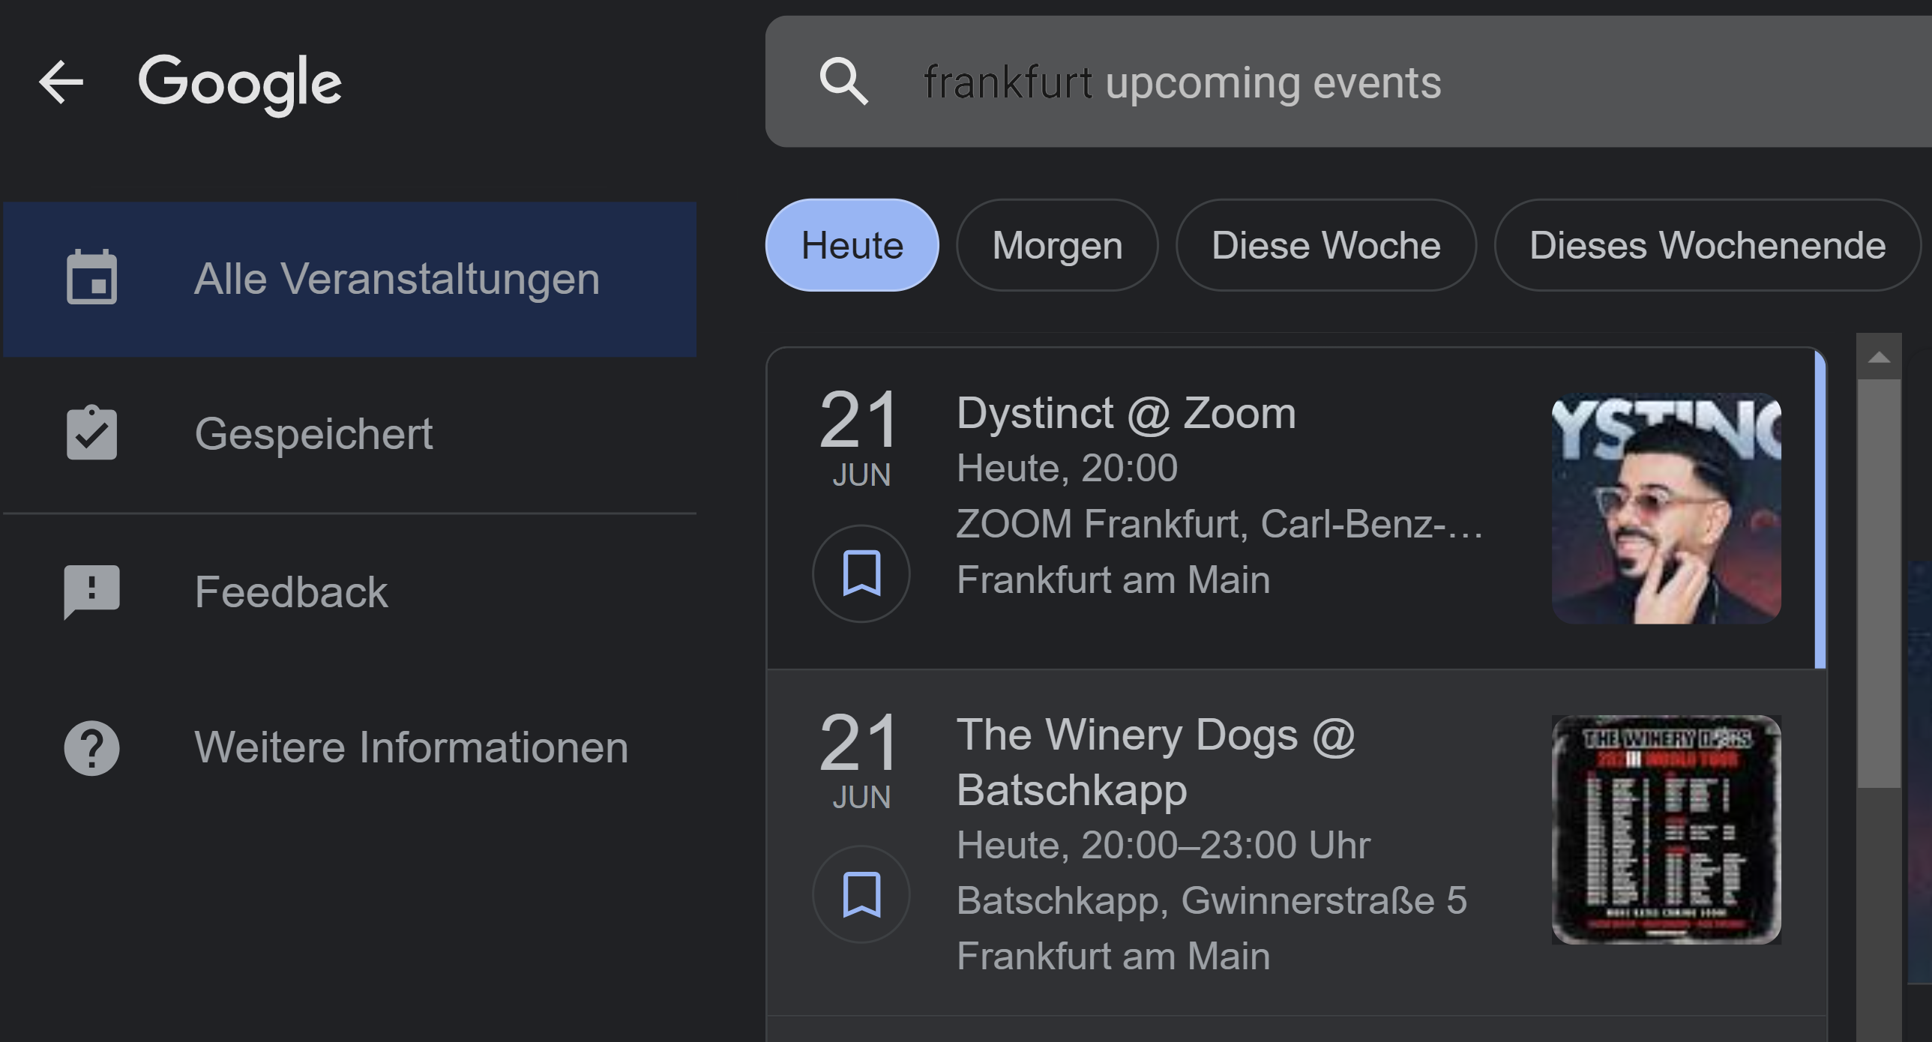The width and height of the screenshot is (1932, 1042).
Task: Open the Gespeichert saved events list
Action: point(313,433)
